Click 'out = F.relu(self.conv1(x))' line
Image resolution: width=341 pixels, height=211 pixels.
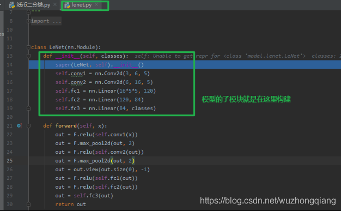tap(96, 135)
